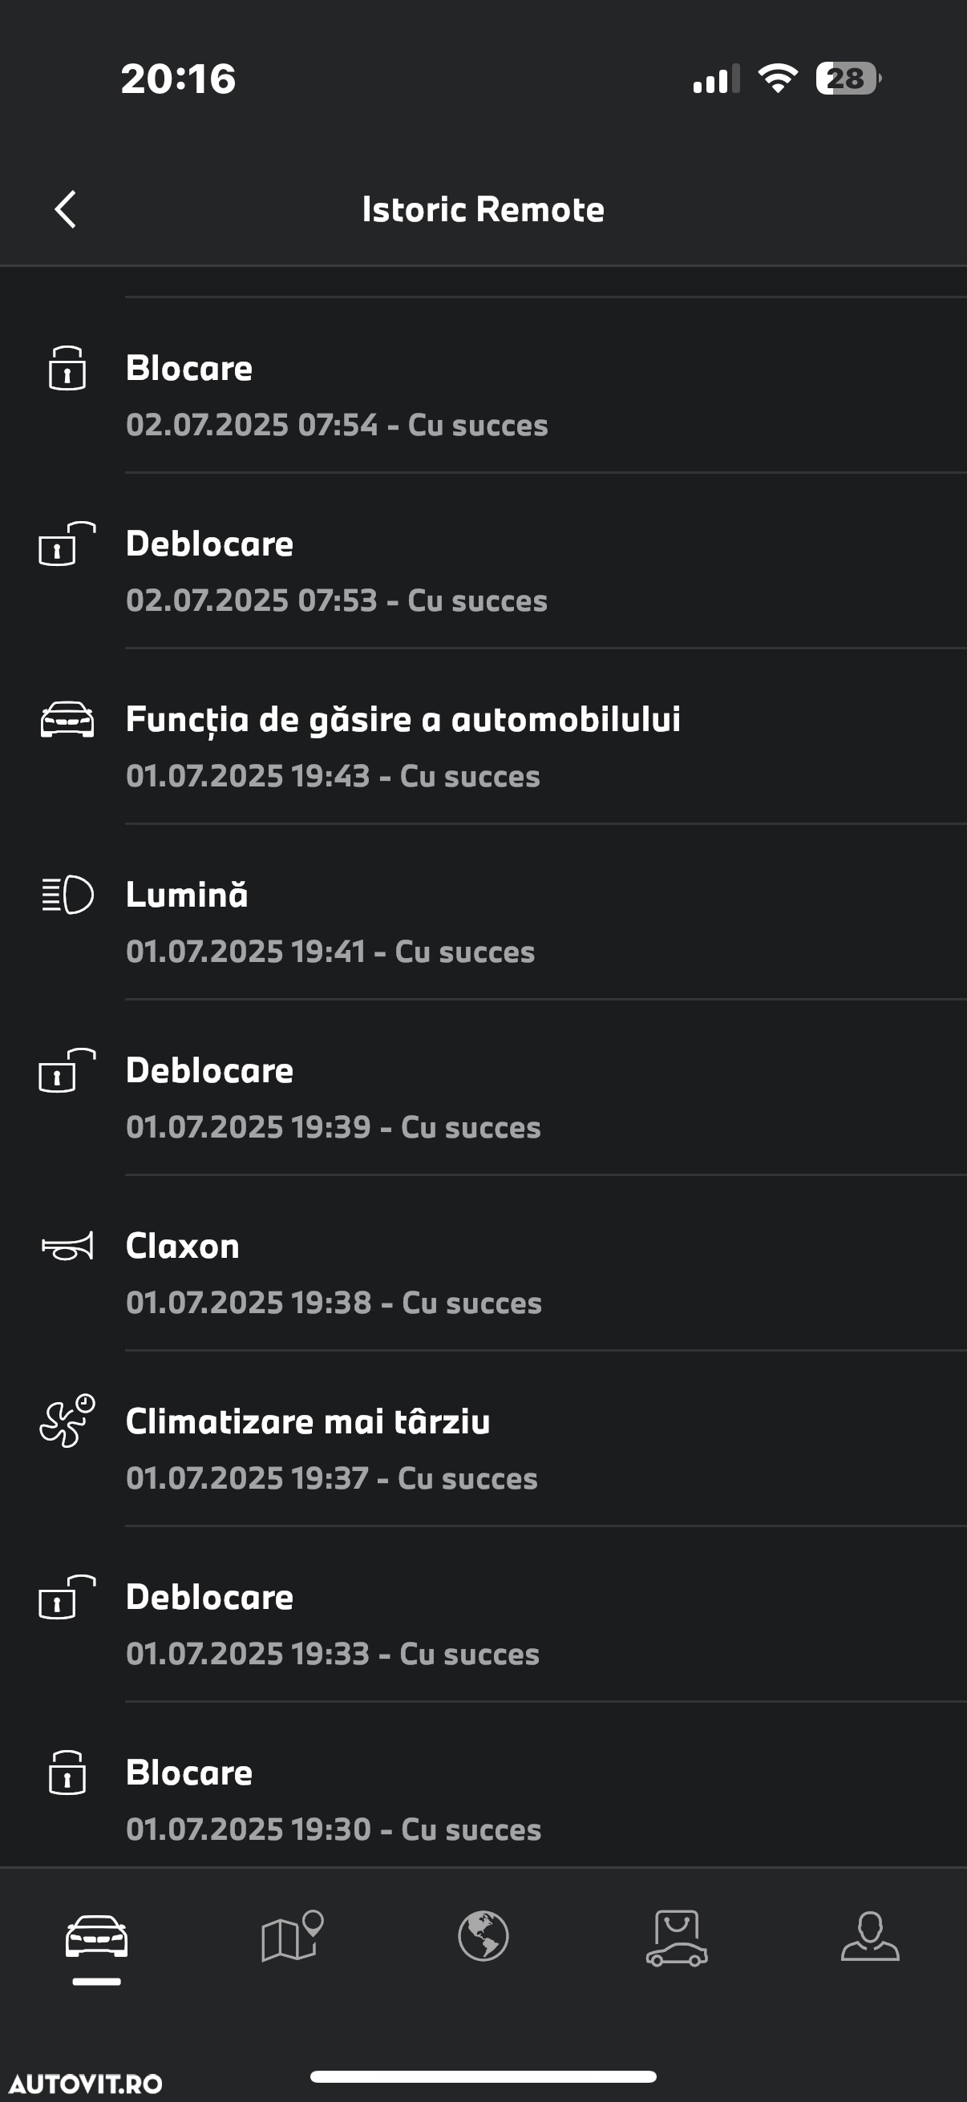Open the vehicle tab icon
The image size is (967, 2102).
pos(96,1936)
